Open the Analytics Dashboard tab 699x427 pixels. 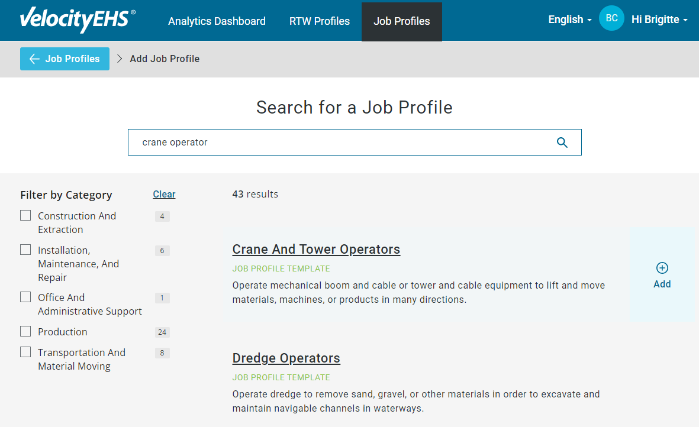(x=217, y=21)
